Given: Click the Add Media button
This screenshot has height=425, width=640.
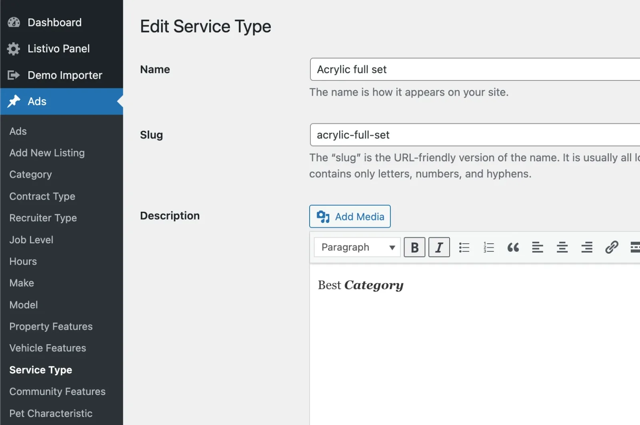Looking at the screenshot, I should (x=350, y=217).
